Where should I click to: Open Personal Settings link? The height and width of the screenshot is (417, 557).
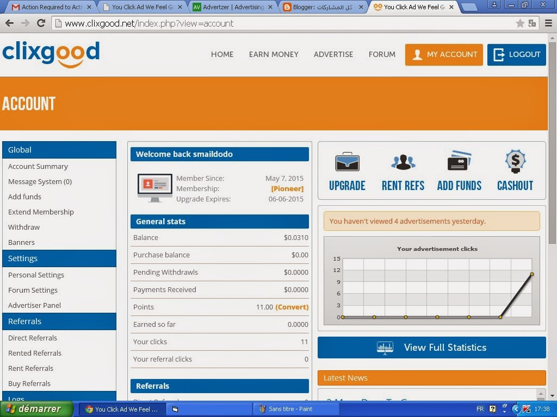pos(36,275)
